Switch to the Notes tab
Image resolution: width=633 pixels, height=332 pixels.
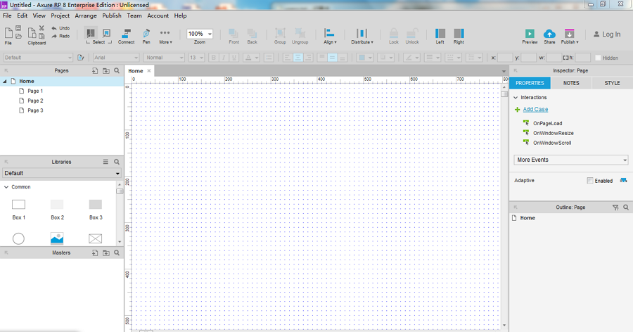571,83
